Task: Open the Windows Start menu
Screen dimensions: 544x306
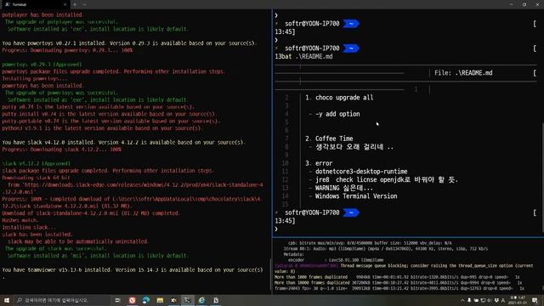Action: click(x=7, y=300)
